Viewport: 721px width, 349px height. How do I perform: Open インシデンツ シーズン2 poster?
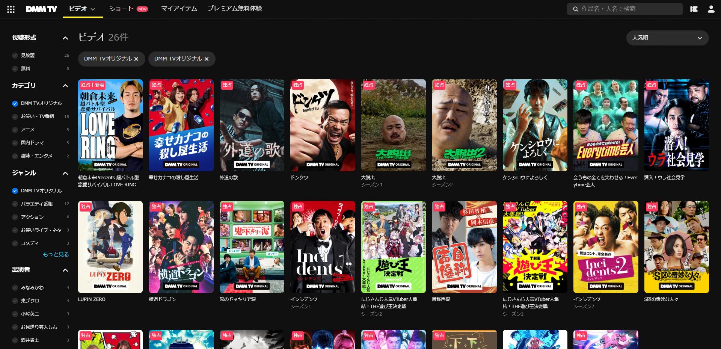coord(606,247)
